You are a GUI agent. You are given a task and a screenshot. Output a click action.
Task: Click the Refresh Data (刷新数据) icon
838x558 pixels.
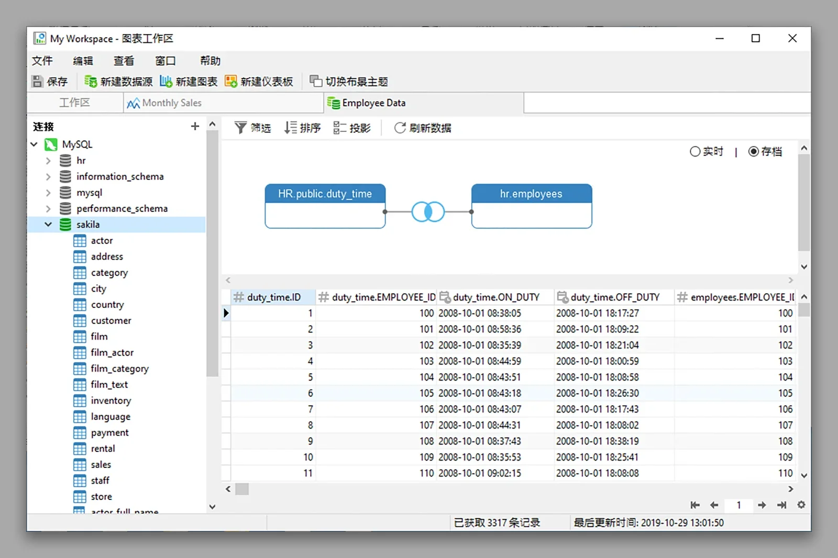pos(400,128)
